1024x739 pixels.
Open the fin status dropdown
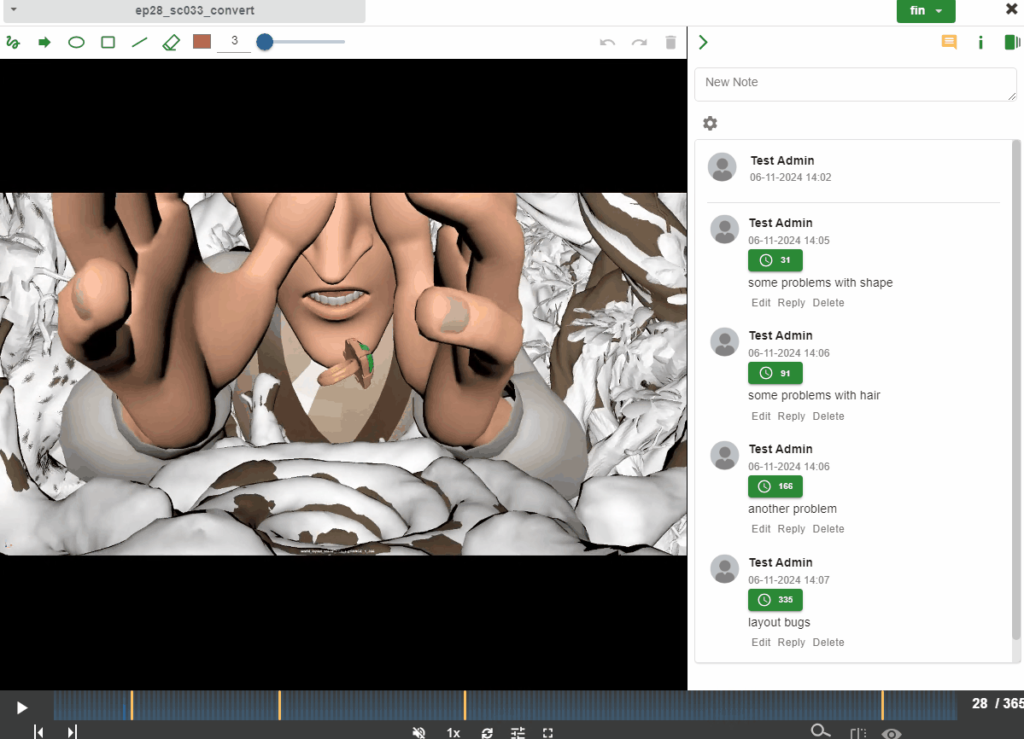[x=926, y=11]
